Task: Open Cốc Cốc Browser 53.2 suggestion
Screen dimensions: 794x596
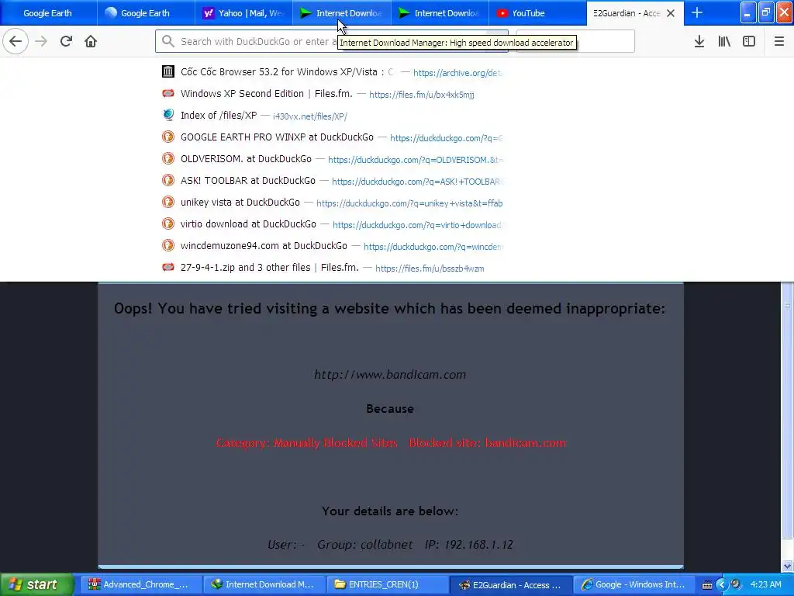Action: coord(332,72)
